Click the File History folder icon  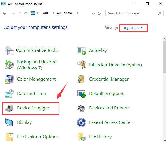82,137
